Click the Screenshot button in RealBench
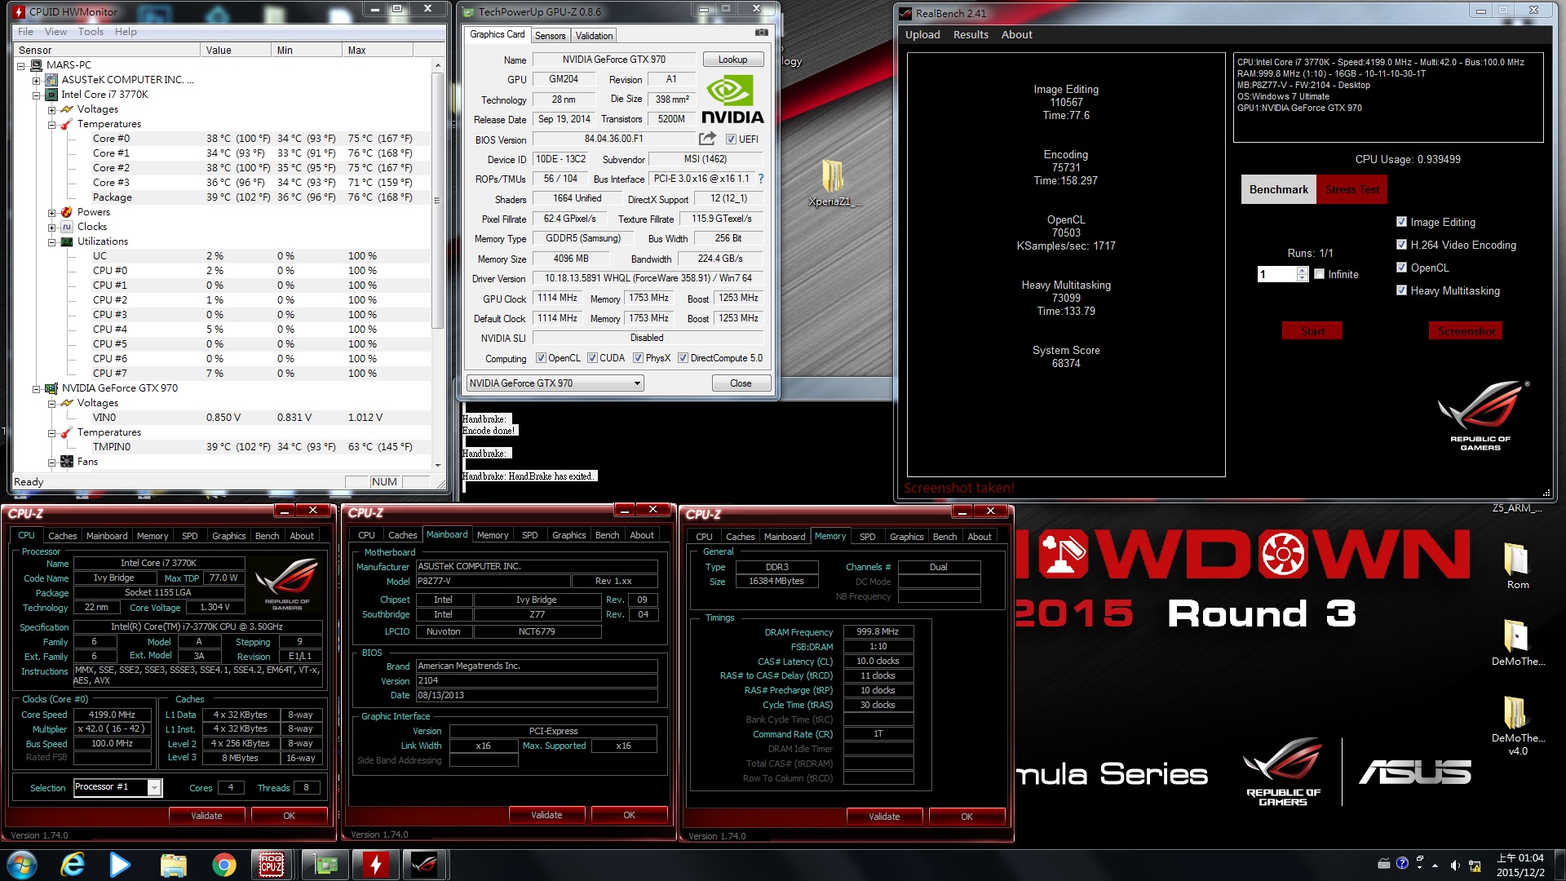 [1466, 331]
